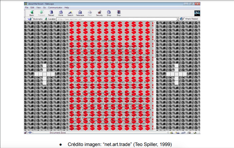Click the Back toolbar button

(x=32, y=13)
